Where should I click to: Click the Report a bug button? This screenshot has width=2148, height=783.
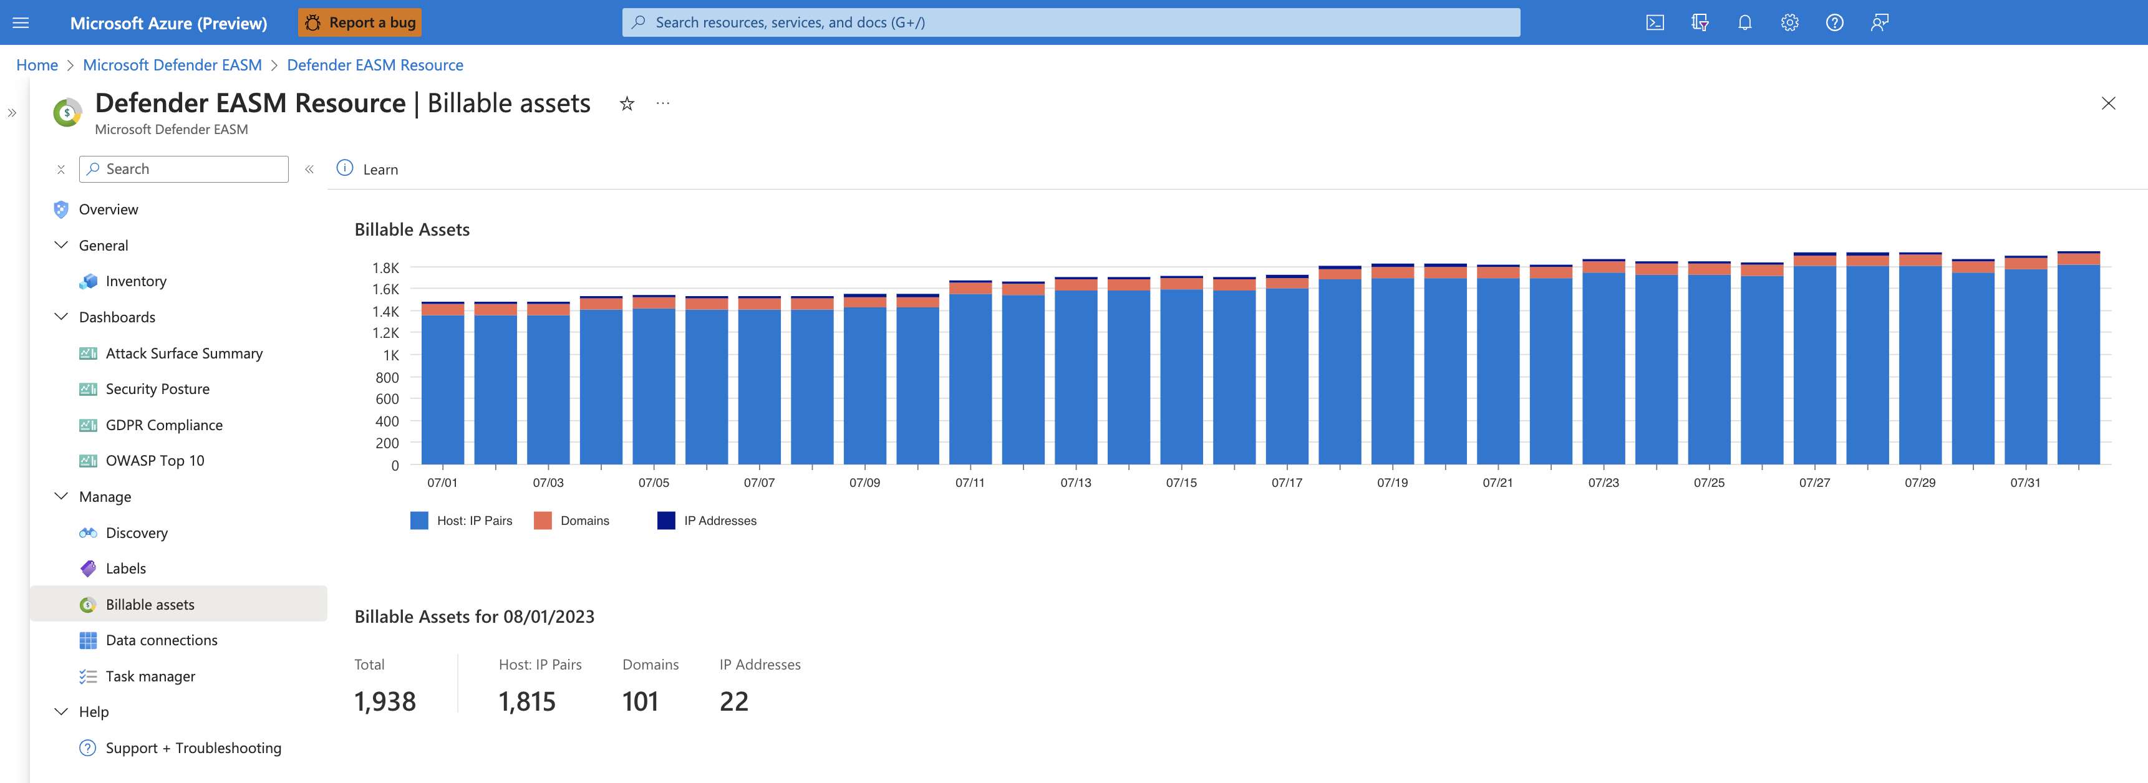point(362,21)
